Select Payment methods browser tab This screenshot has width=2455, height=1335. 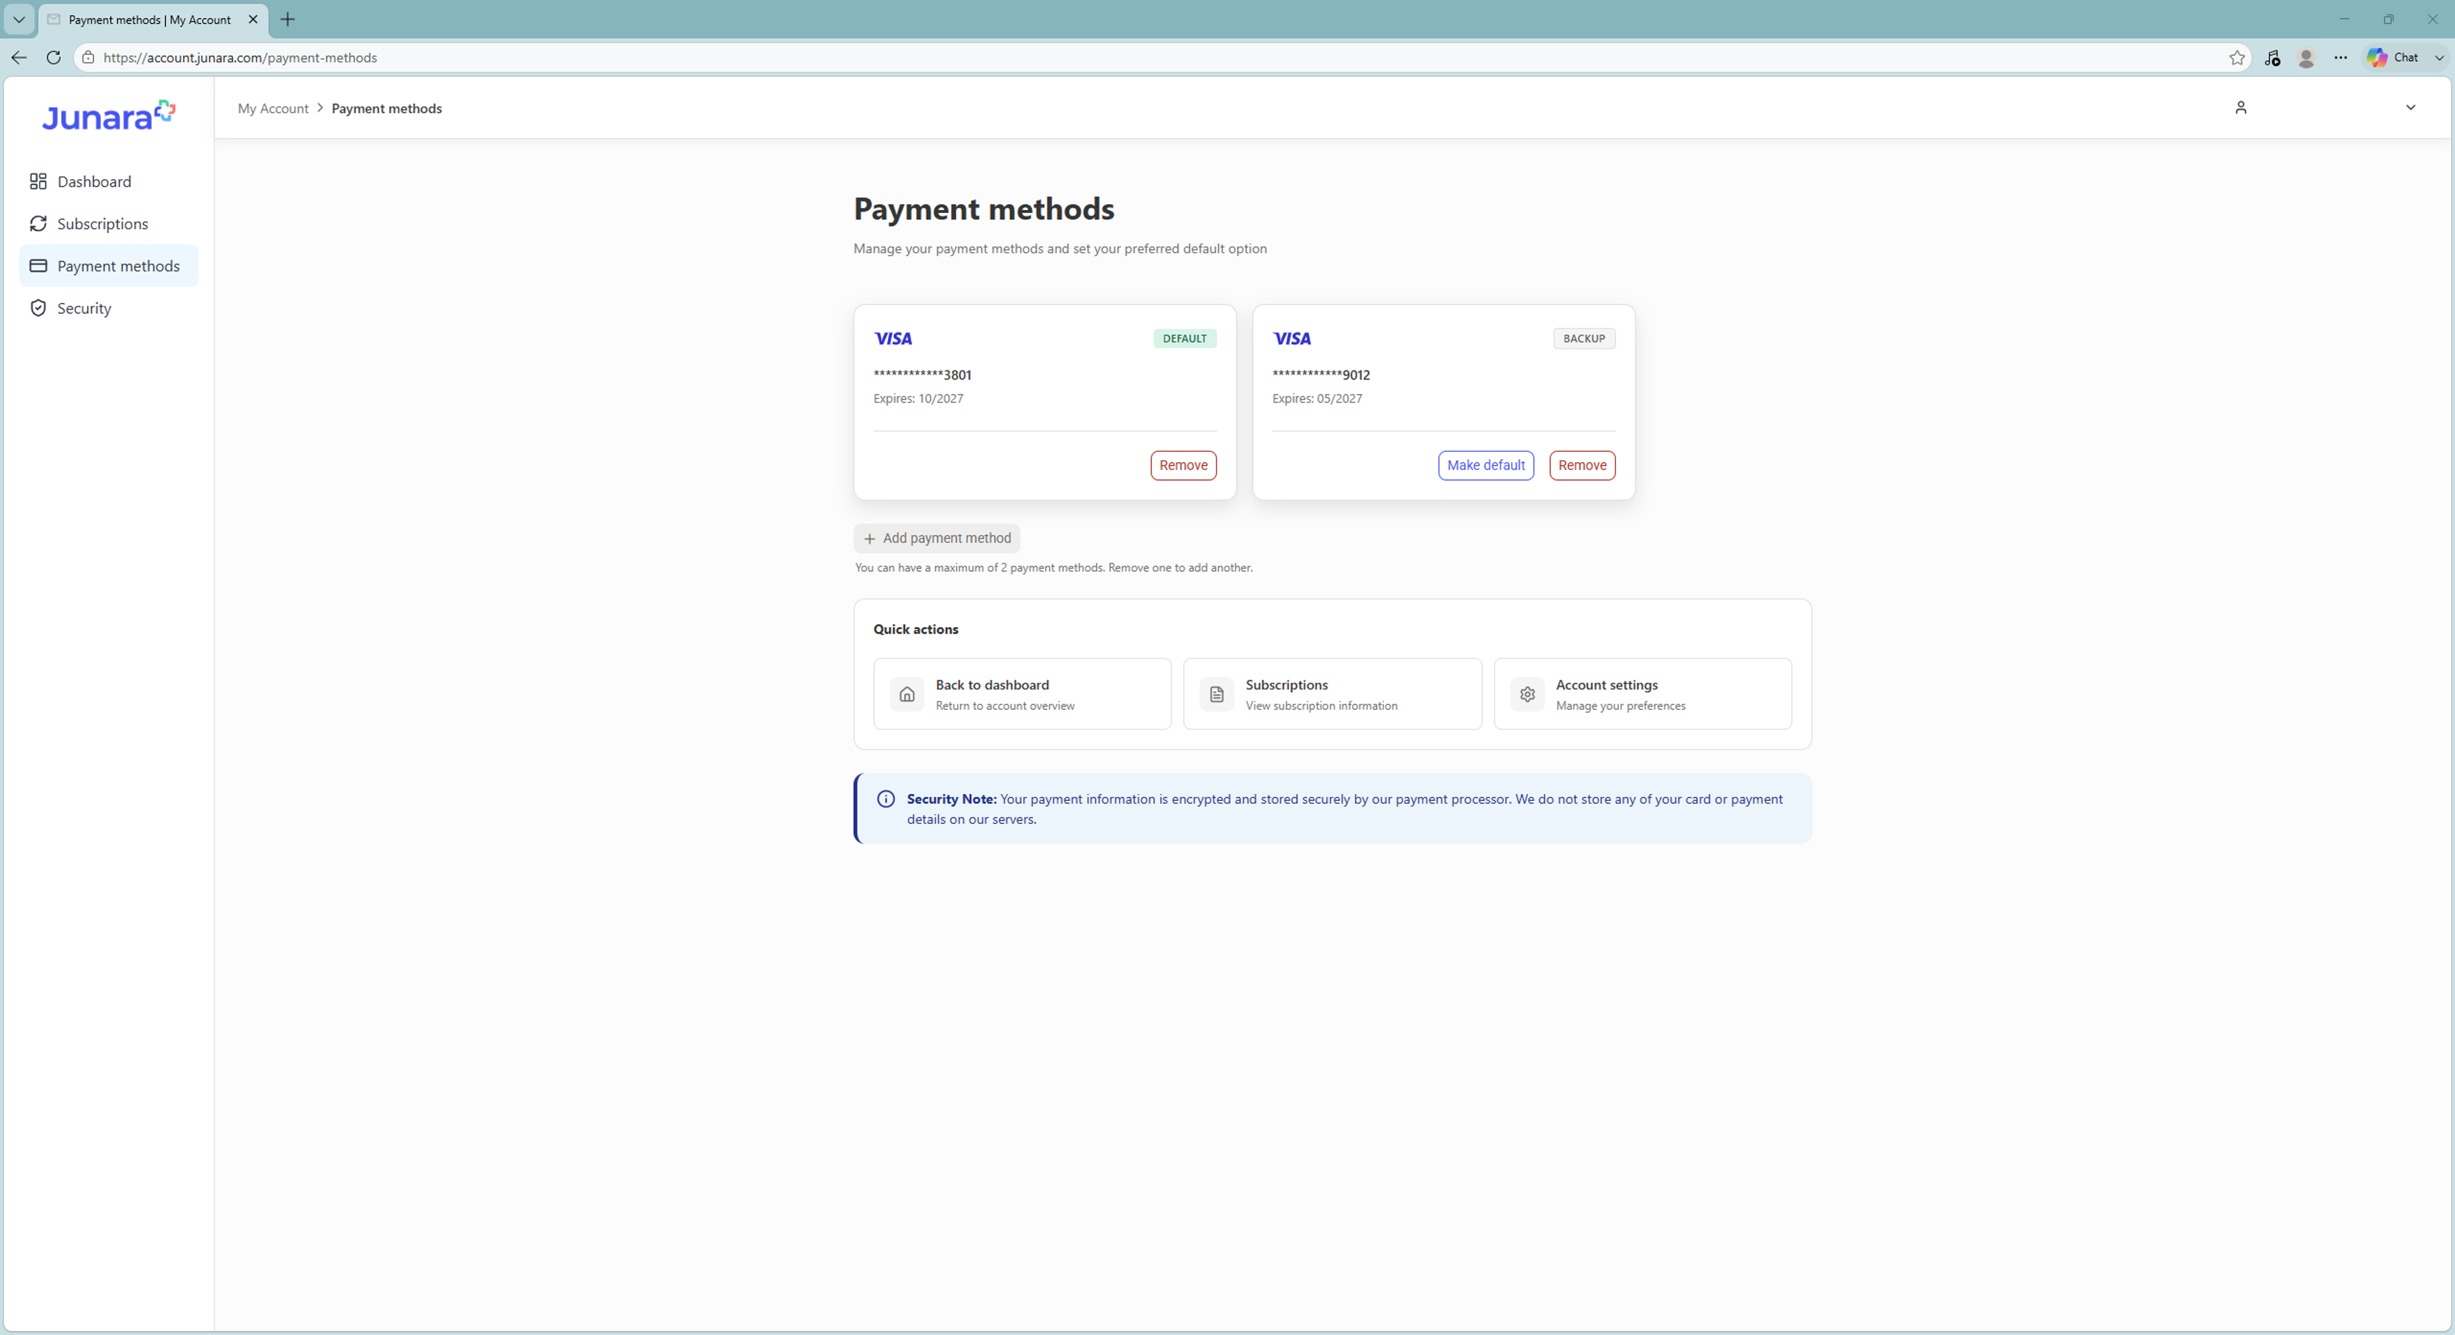pyautogui.click(x=152, y=19)
